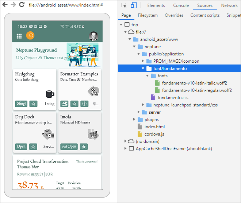The image size is (241, 203).
Task: Open the Network tab
Action: pos(229,5)
